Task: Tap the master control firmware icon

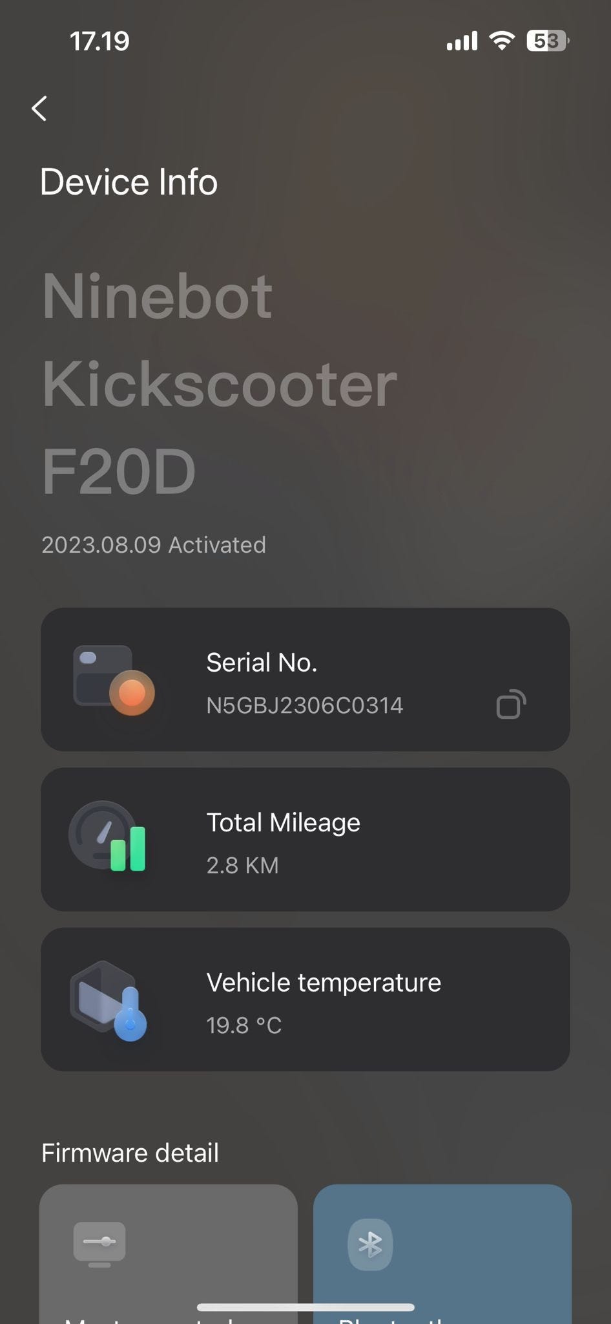Action: [x=99, y=1244]
